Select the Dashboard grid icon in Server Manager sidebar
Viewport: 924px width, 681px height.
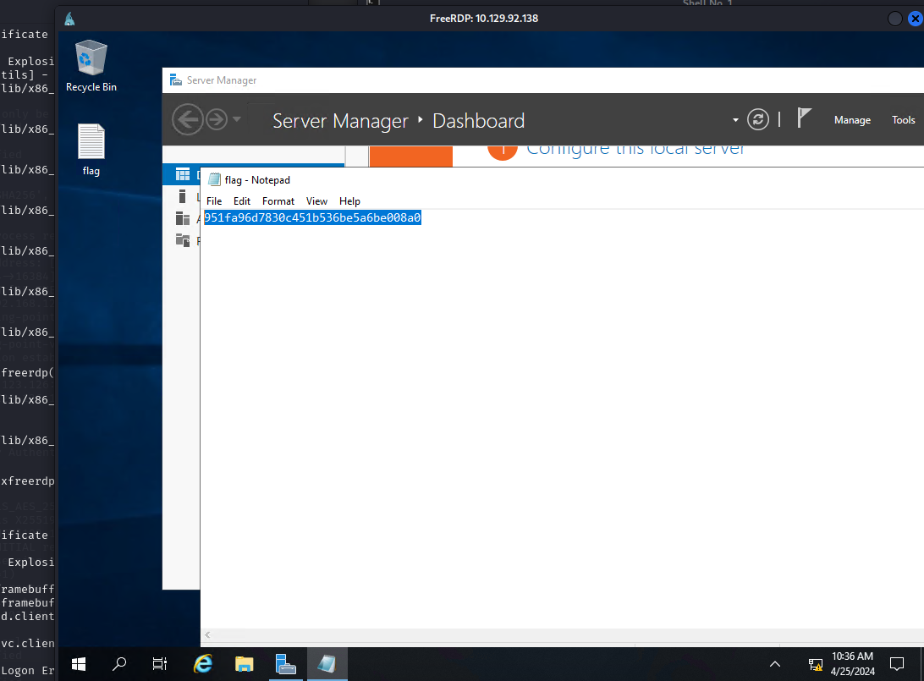183,174
